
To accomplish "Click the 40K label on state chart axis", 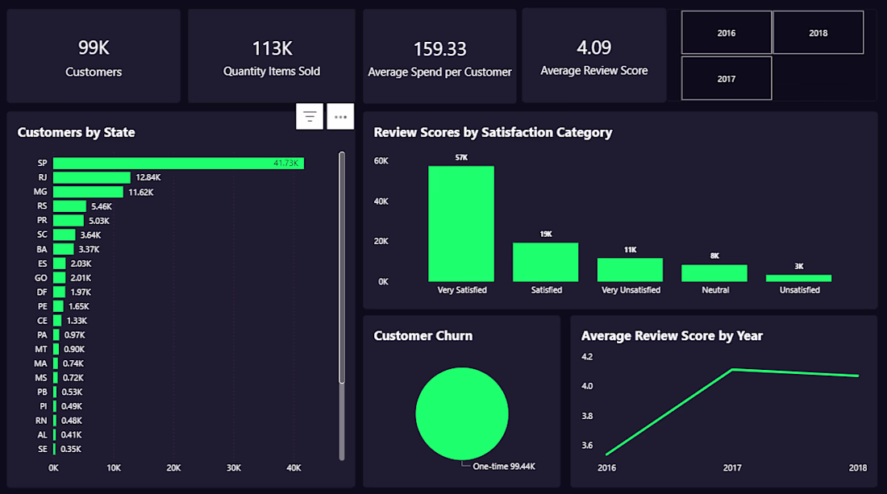I will coord(294,468).
